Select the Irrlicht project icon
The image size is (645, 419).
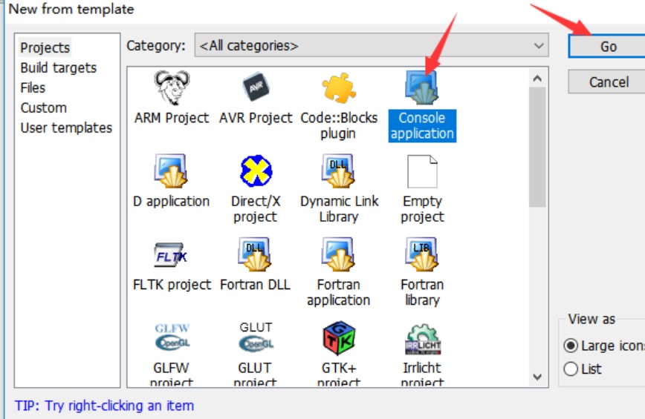[423, 339]
